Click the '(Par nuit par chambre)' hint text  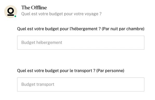(123, 29)
